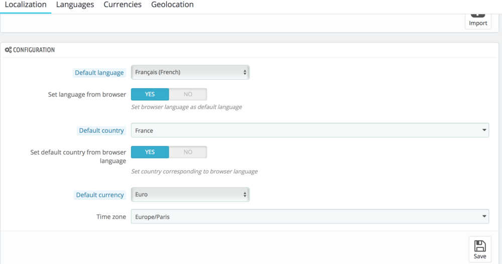502x264 pixels.
Task: Expand the Default country dropdown
Action: [x=310, y=130]
